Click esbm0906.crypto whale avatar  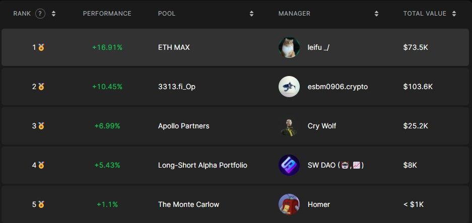pos(289,87)
